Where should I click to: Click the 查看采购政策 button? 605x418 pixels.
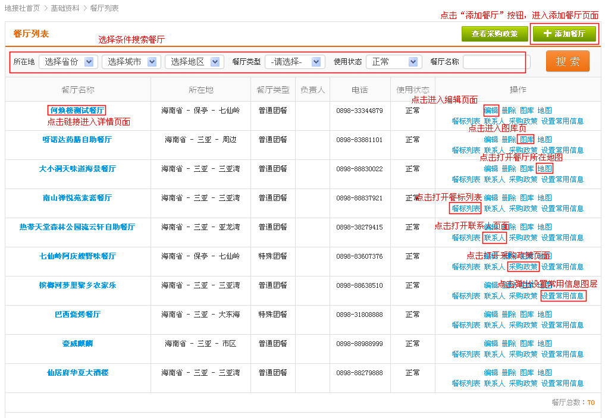click(x=494, y=34)
